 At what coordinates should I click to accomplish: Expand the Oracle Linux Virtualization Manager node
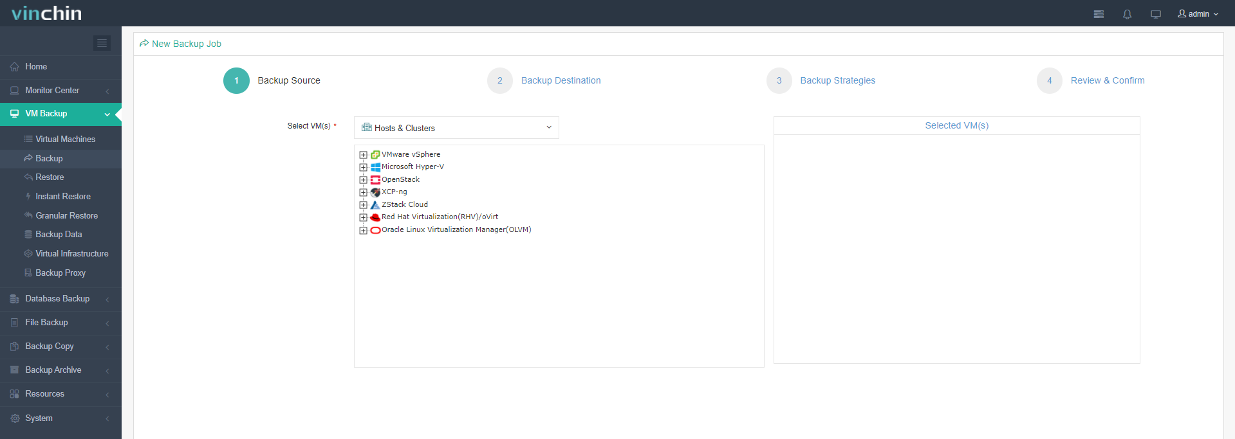(x=363, y=230)
